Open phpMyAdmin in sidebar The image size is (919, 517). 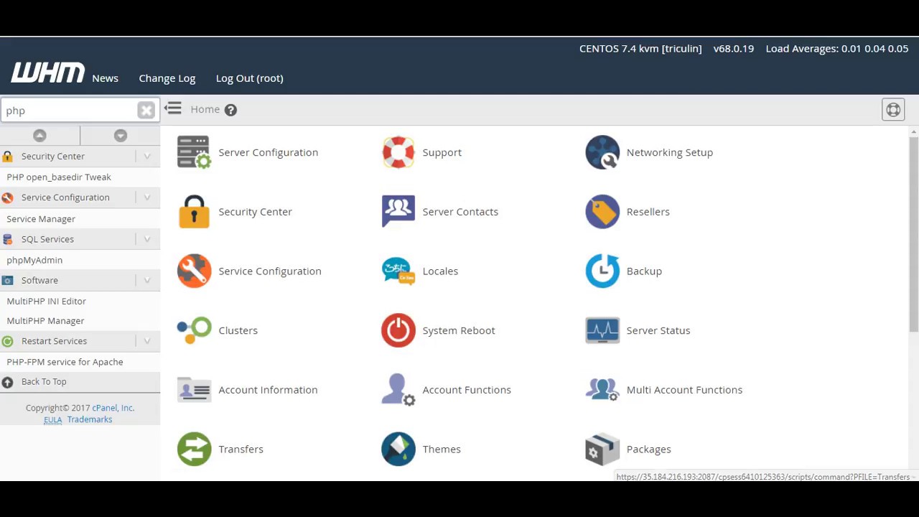point(34,260)
